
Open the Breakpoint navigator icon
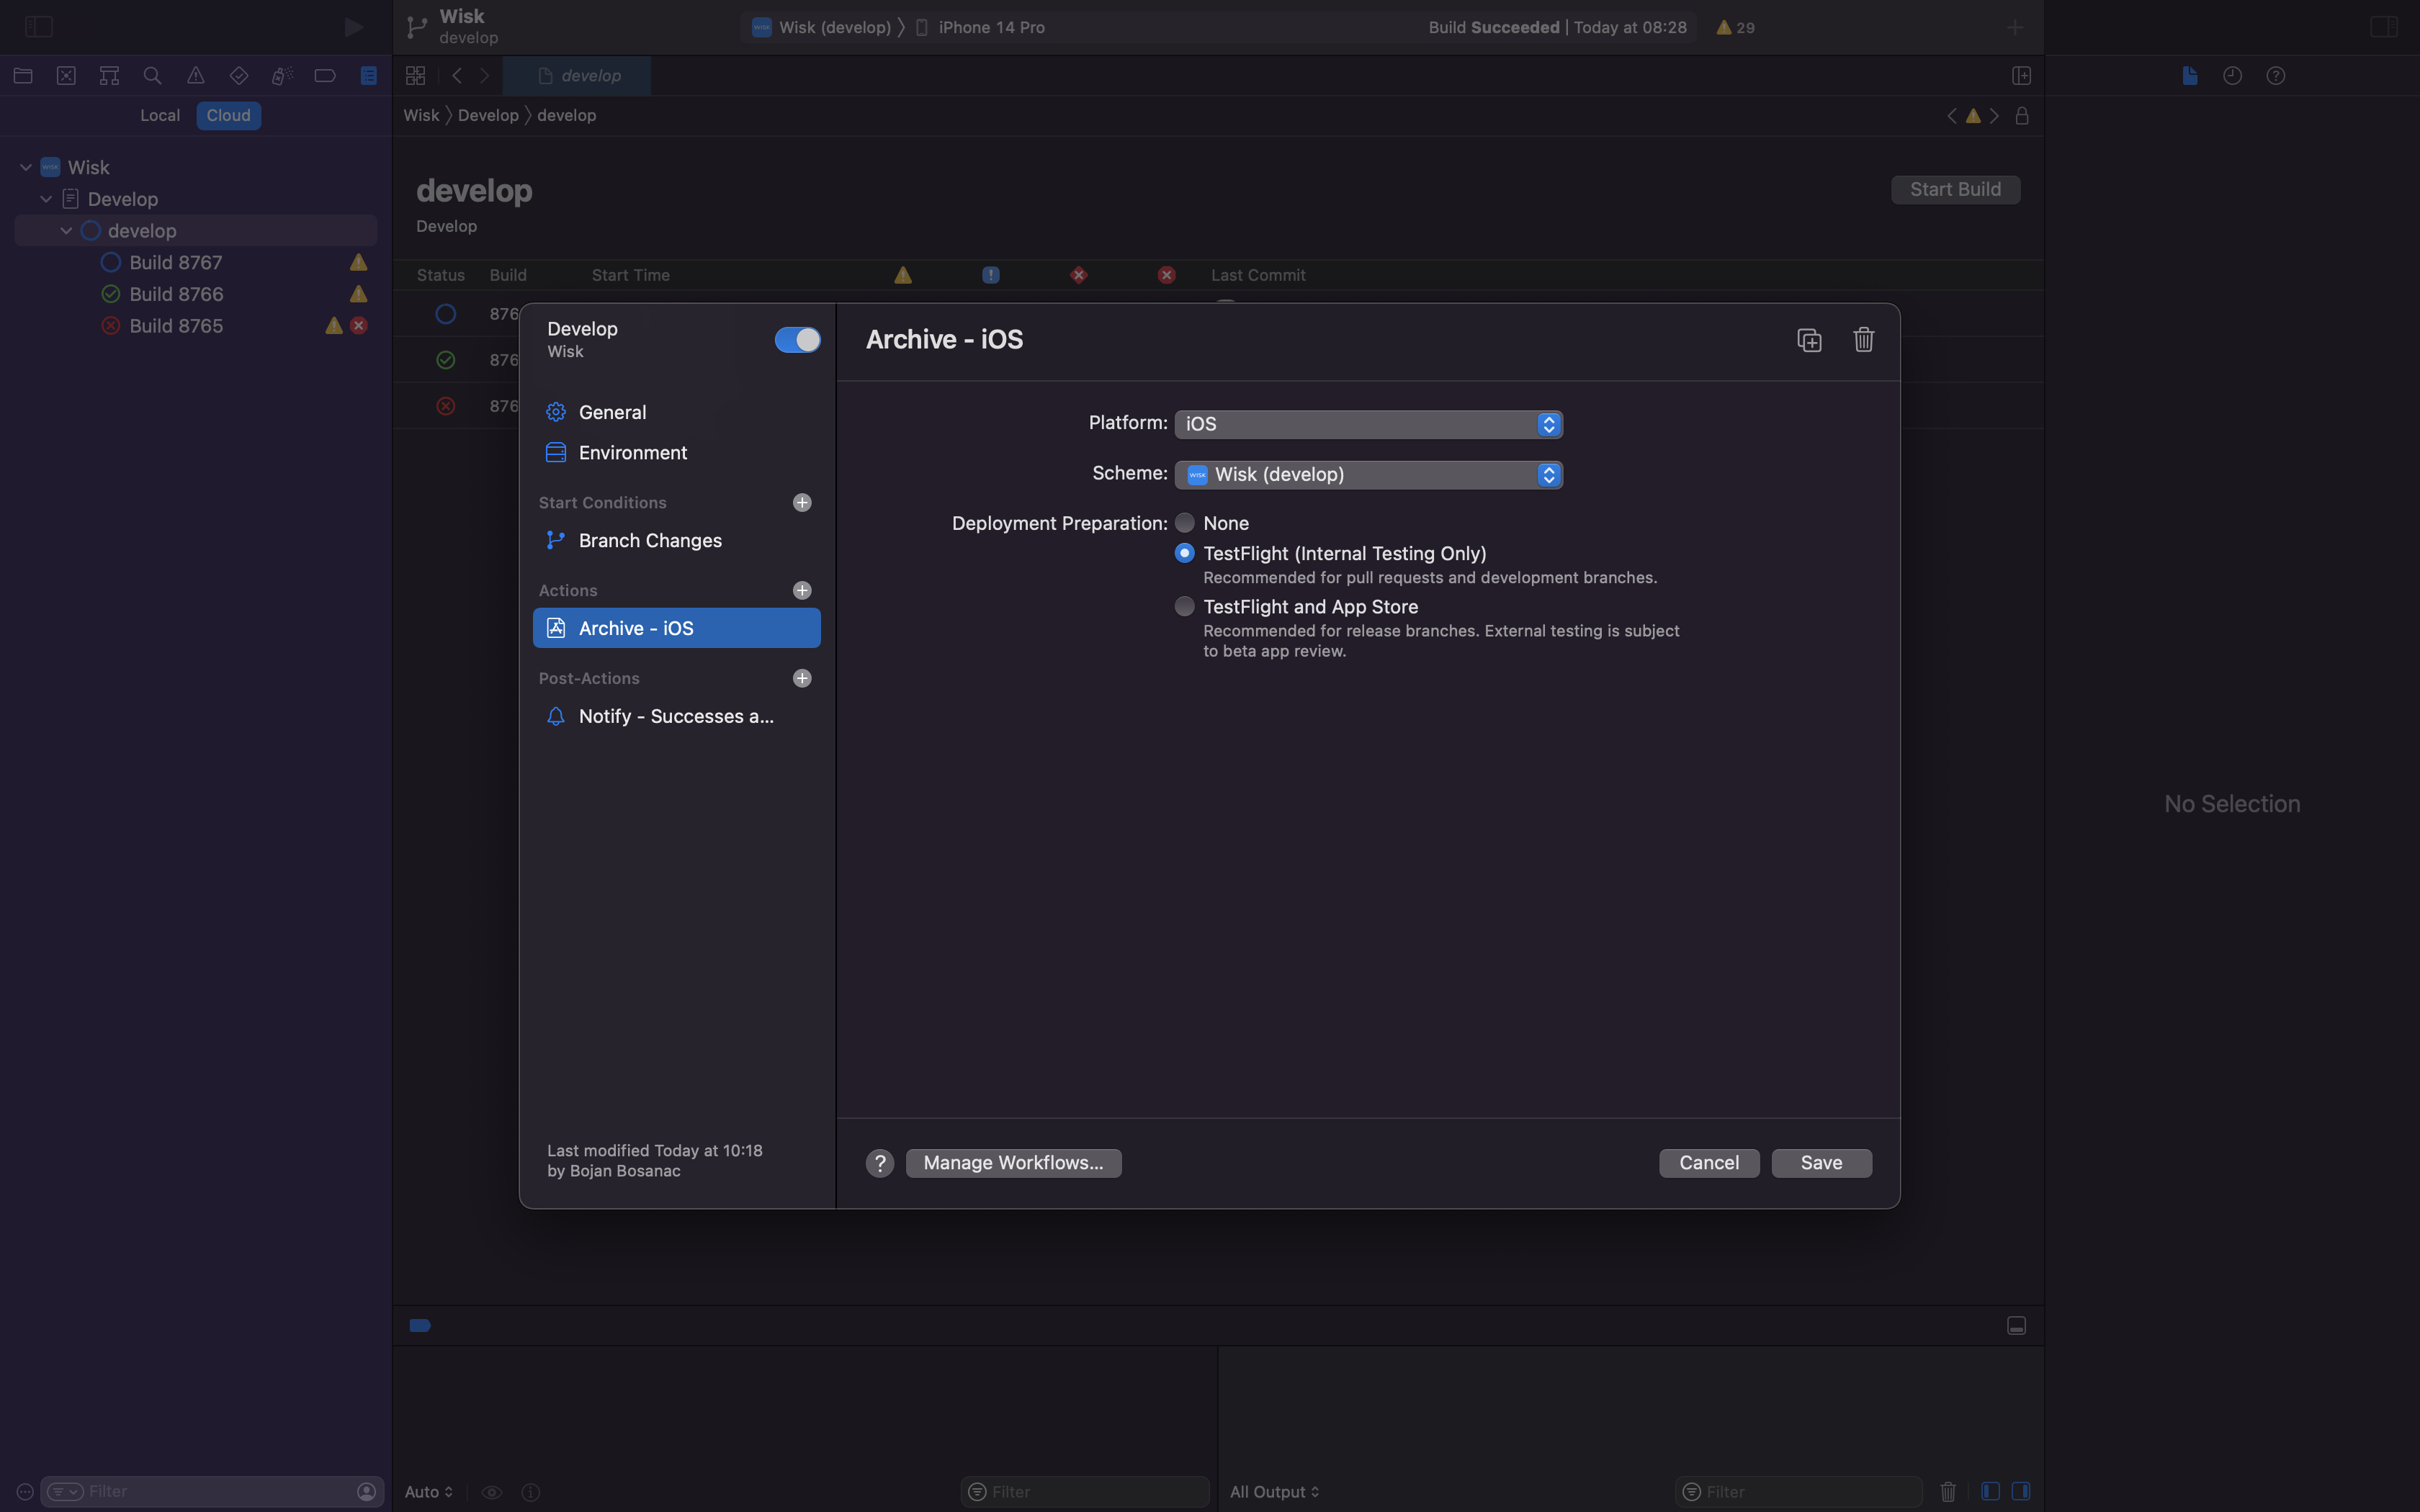pos(325,76)
